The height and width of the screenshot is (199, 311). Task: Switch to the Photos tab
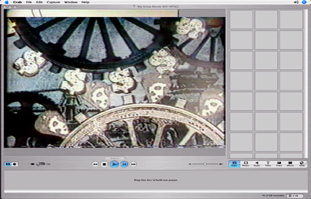246,164
